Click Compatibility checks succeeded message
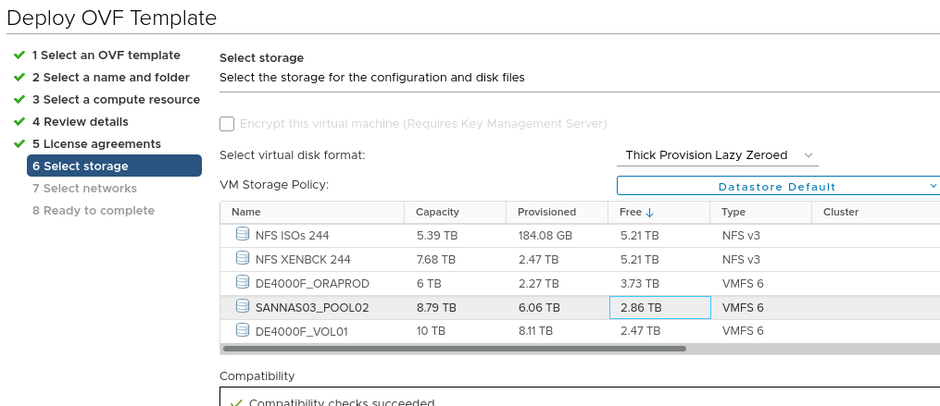The width and height of the screenshot is (940, 406). point(342,402)
